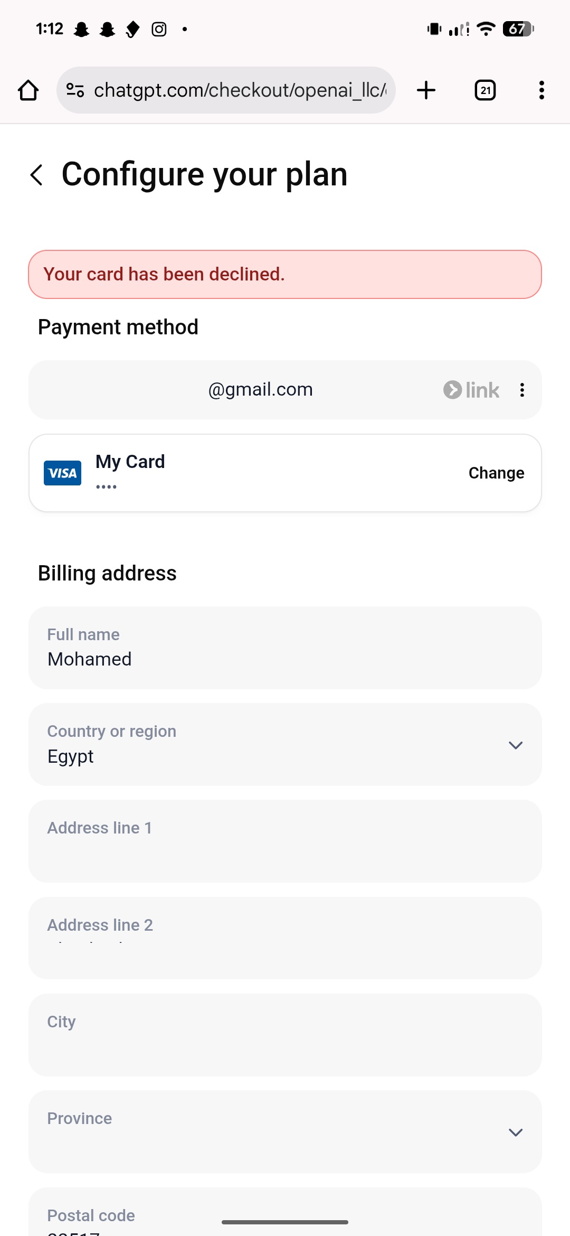The width and height of the screenshot is (570, 1236).
Task: Go back using the arrow beside Configure your plan
Action: 36,175
